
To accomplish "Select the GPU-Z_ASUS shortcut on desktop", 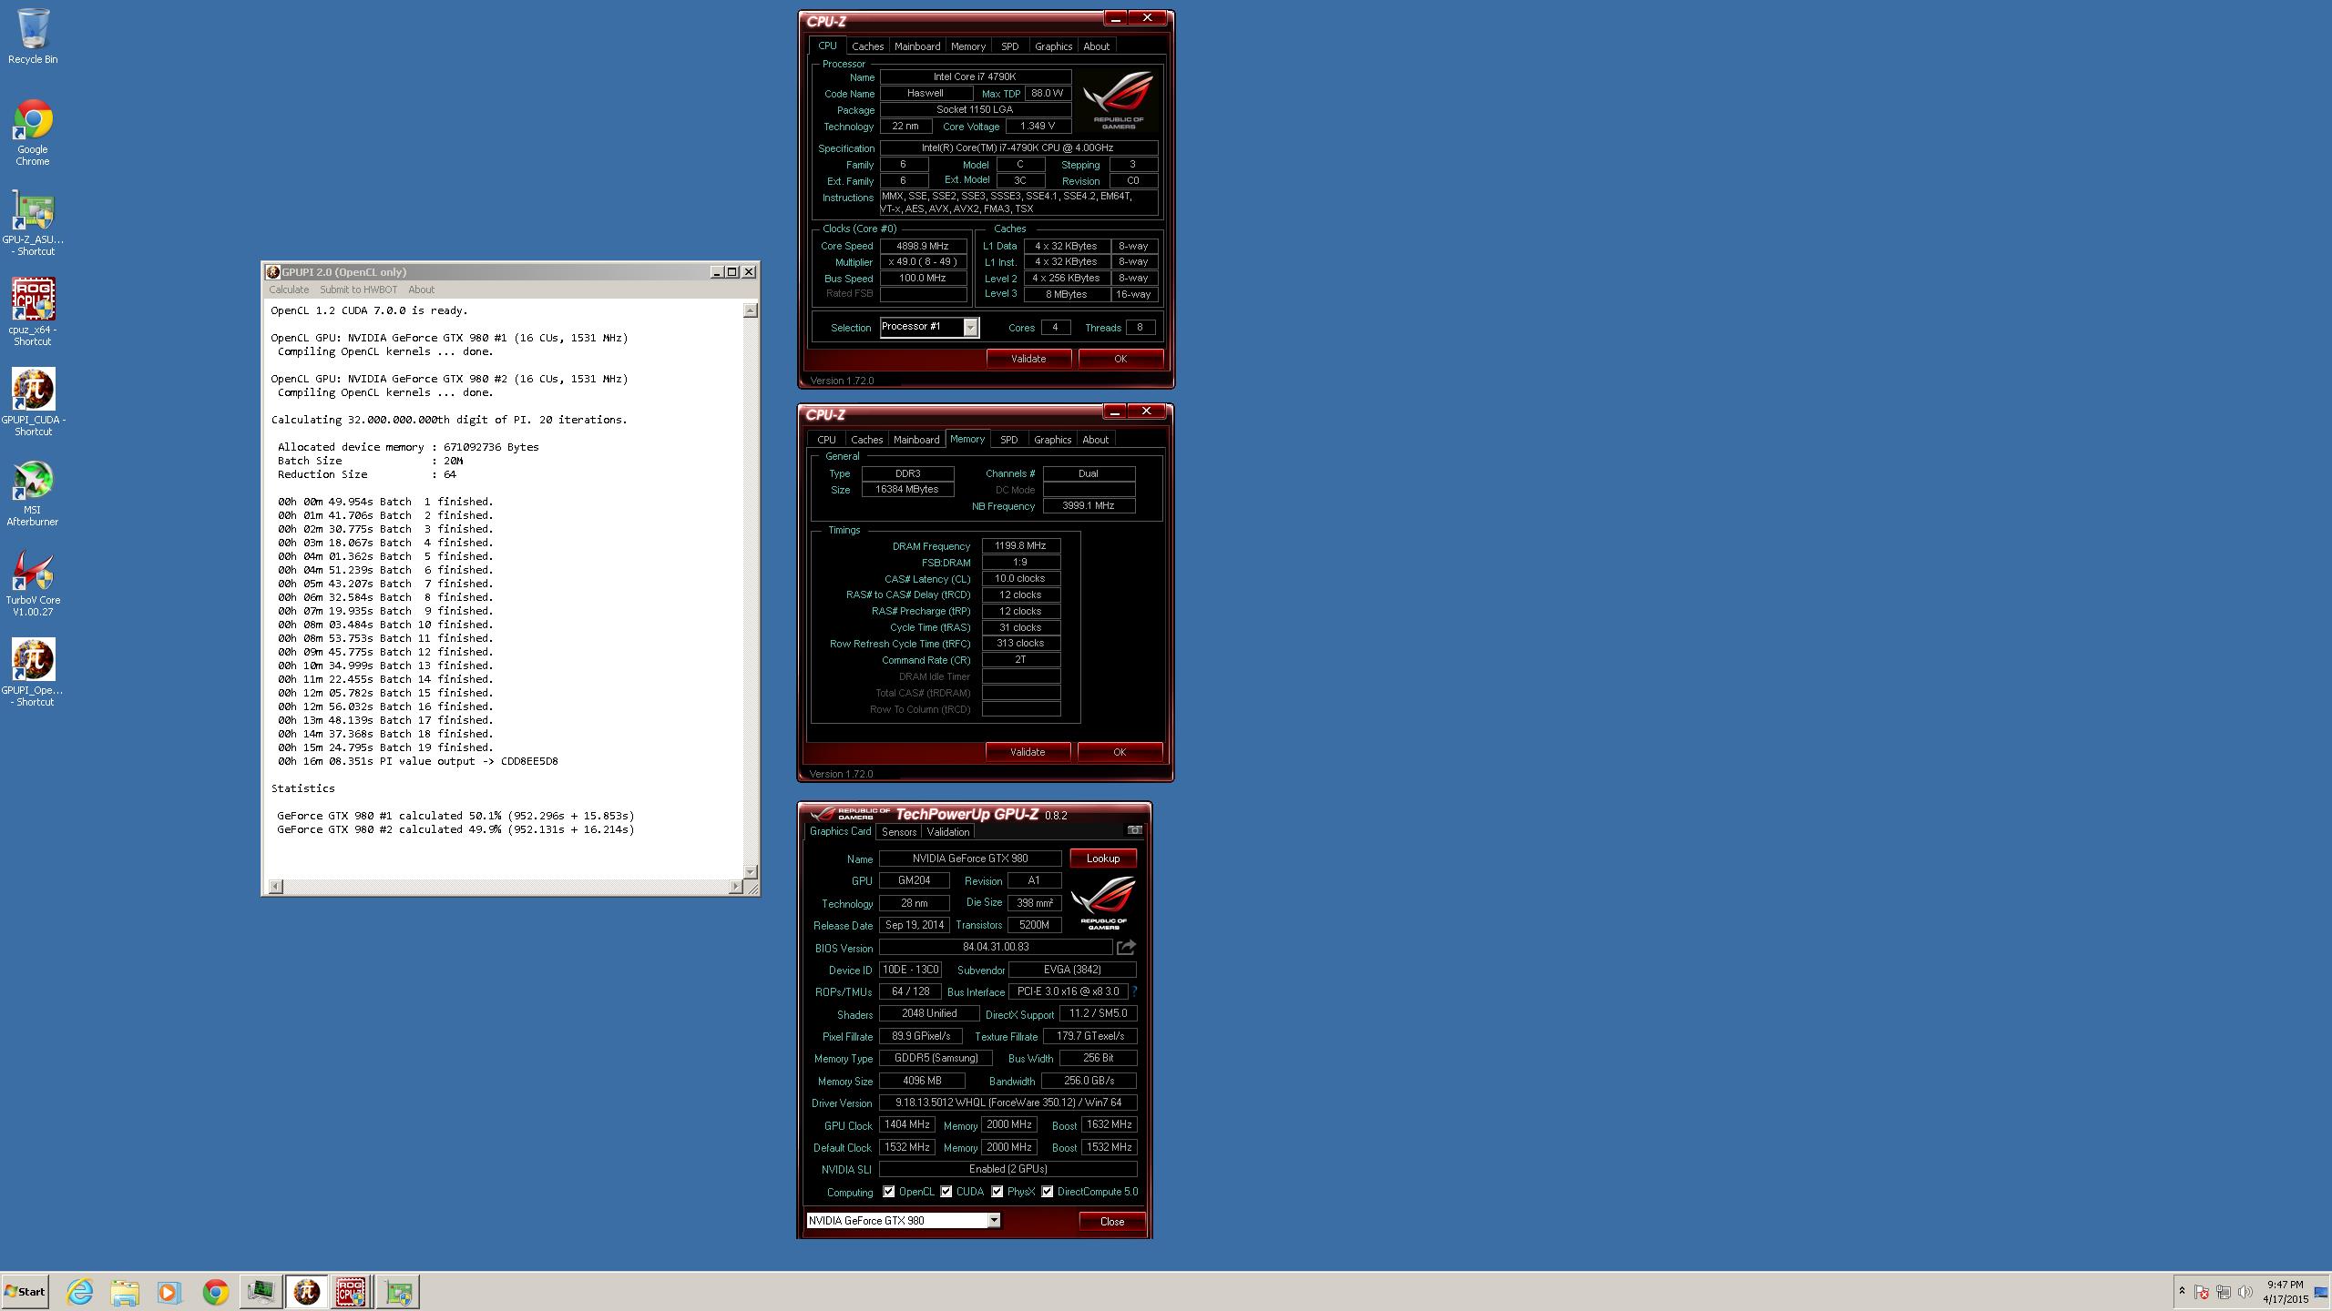I will [33, 223].
